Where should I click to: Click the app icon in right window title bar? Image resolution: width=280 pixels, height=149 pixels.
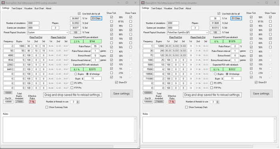[143, 3]
